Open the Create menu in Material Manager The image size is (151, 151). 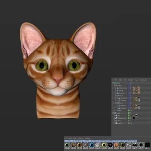69,138
